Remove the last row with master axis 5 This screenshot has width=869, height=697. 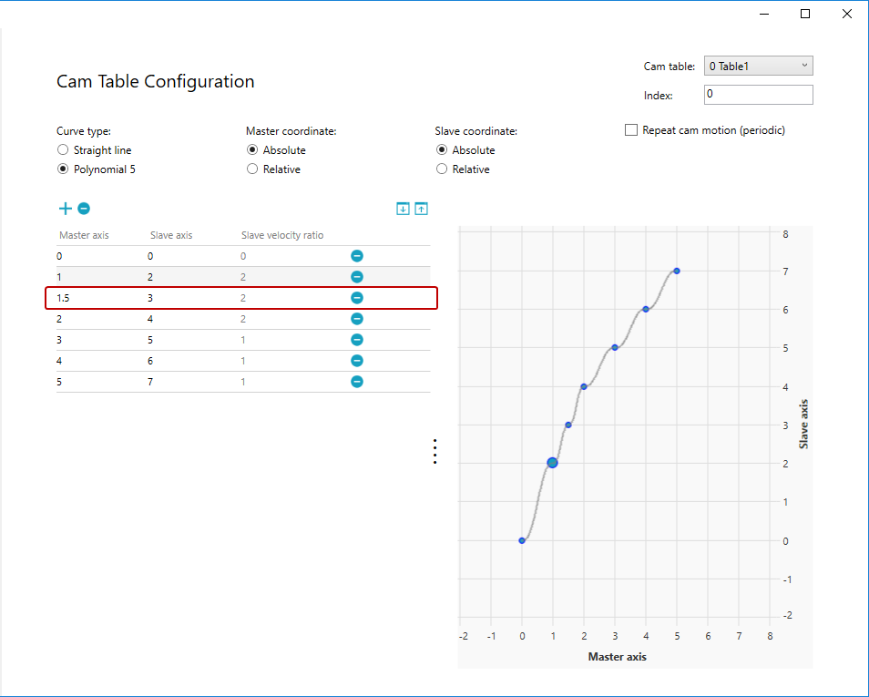tap(357, 382)
